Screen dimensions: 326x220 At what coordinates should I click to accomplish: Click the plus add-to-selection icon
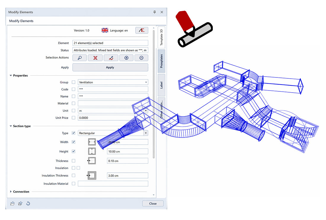click(127, 58)
